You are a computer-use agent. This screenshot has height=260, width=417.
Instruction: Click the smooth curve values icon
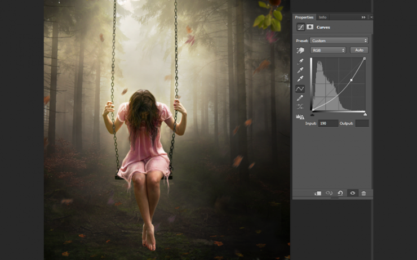pyautogui.click(x=300, y=107)
